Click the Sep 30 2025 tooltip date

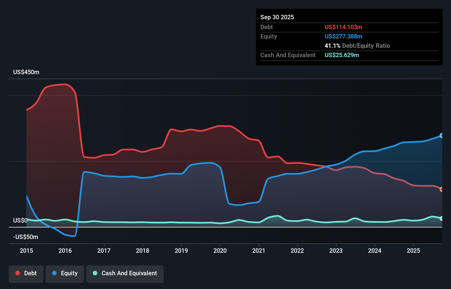point(277,17)
